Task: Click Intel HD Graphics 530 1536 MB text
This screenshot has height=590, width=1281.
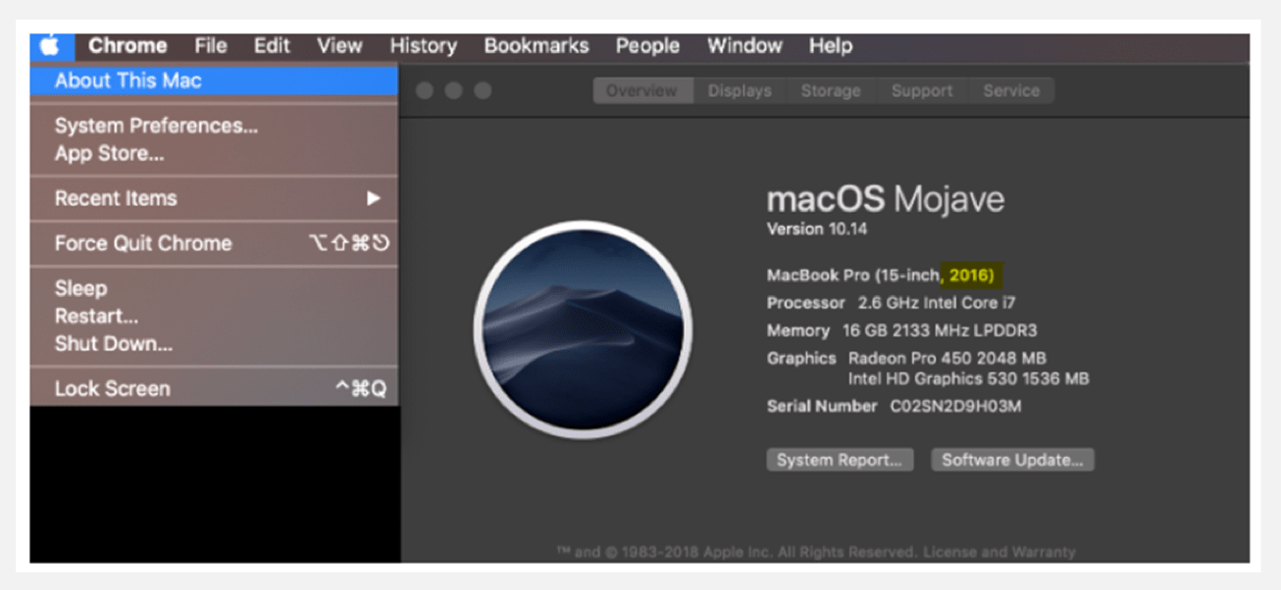Action: [x=969, y=378]
